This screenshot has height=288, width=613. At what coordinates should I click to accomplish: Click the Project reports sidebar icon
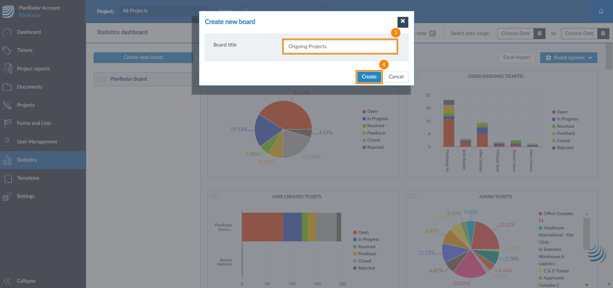coord(7,68)
